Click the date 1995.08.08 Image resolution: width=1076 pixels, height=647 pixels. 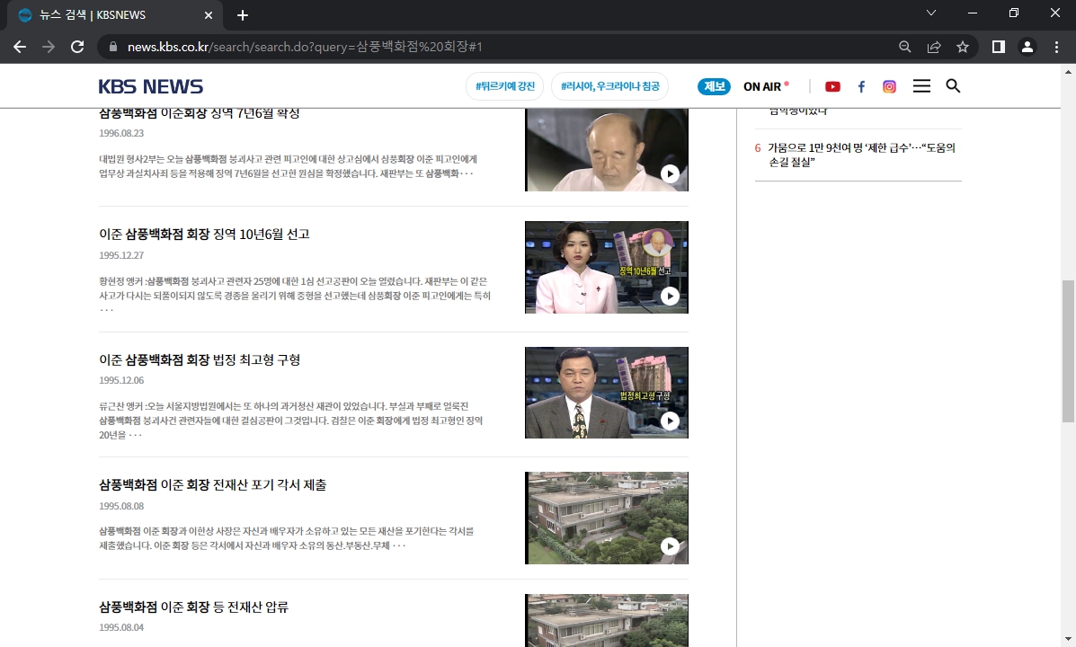click(x=121, y=506)
